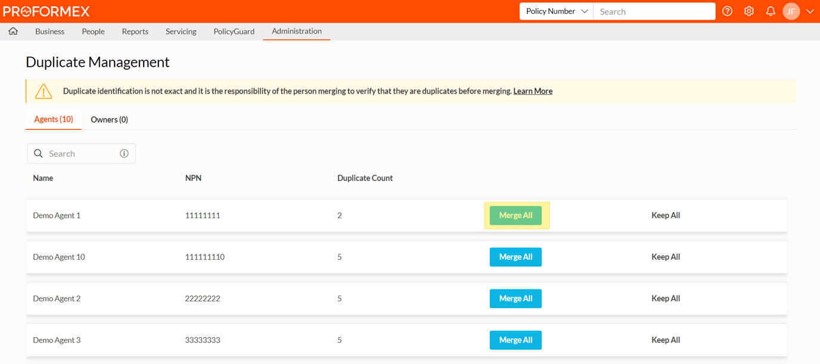The width and height of the screenshot is (820, 364).
Task: Open the help question mark icon
Action: pos(727,11)
